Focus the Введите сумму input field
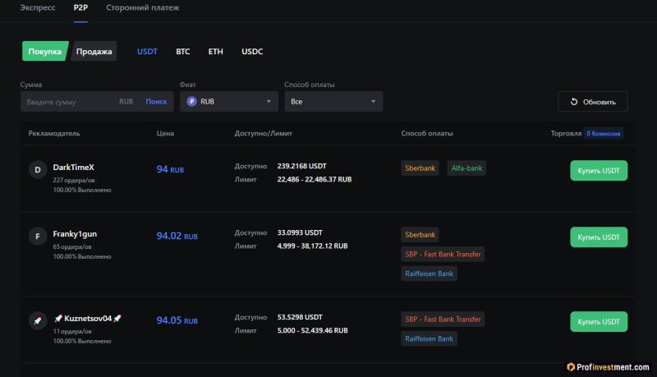Image resolution: width=657 pixels, height=377 pixels. tap(70, 102)
